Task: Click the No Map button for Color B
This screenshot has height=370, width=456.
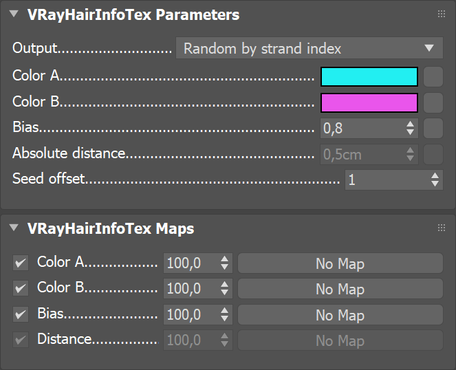Action: (340, 289)
